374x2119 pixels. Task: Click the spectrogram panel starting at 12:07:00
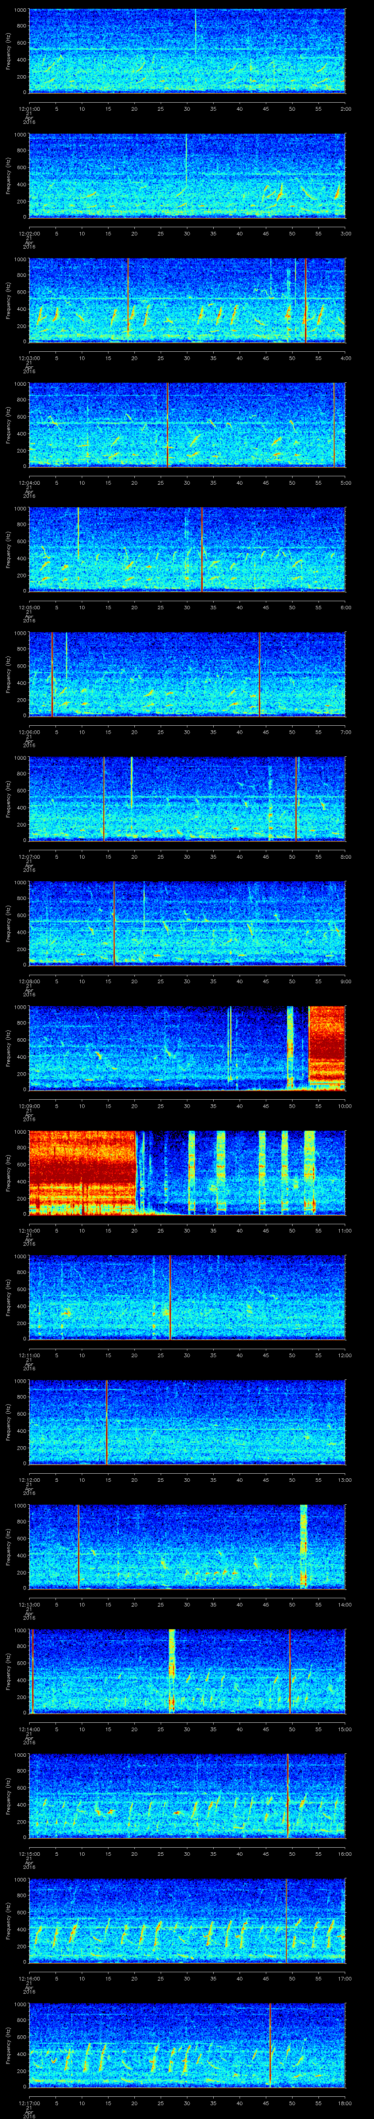click(187, 799)
